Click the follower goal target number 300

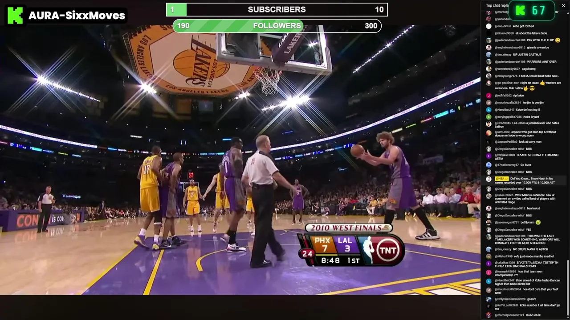tap(371, 26)
